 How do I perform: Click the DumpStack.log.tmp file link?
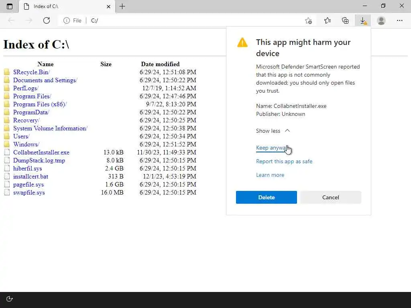(x=39, y=160)
